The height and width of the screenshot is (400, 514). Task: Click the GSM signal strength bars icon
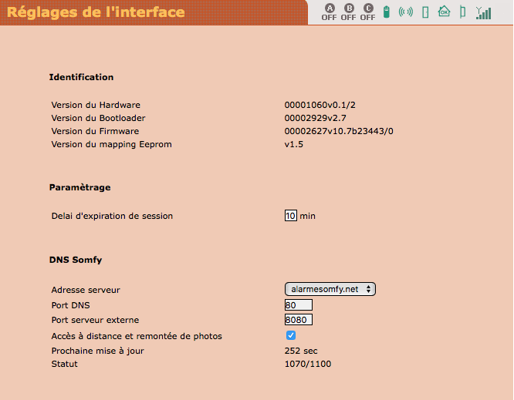tap(484, 12)
